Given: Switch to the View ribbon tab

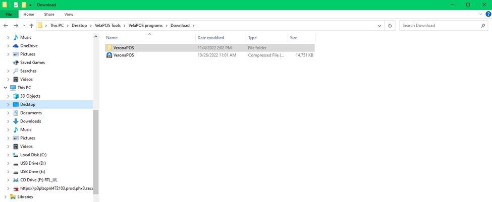Looking at the screenshot, I should point(69,15).
